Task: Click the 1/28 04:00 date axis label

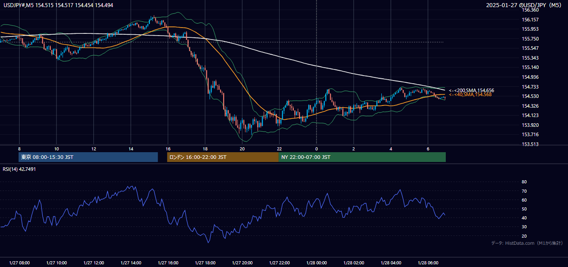Action: click(x=391, y=263)
